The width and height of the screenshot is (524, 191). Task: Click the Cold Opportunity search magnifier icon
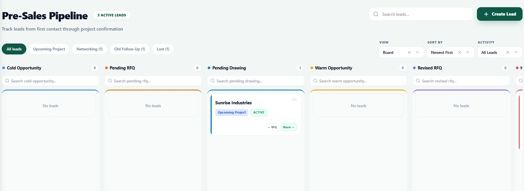coord(7,81)
